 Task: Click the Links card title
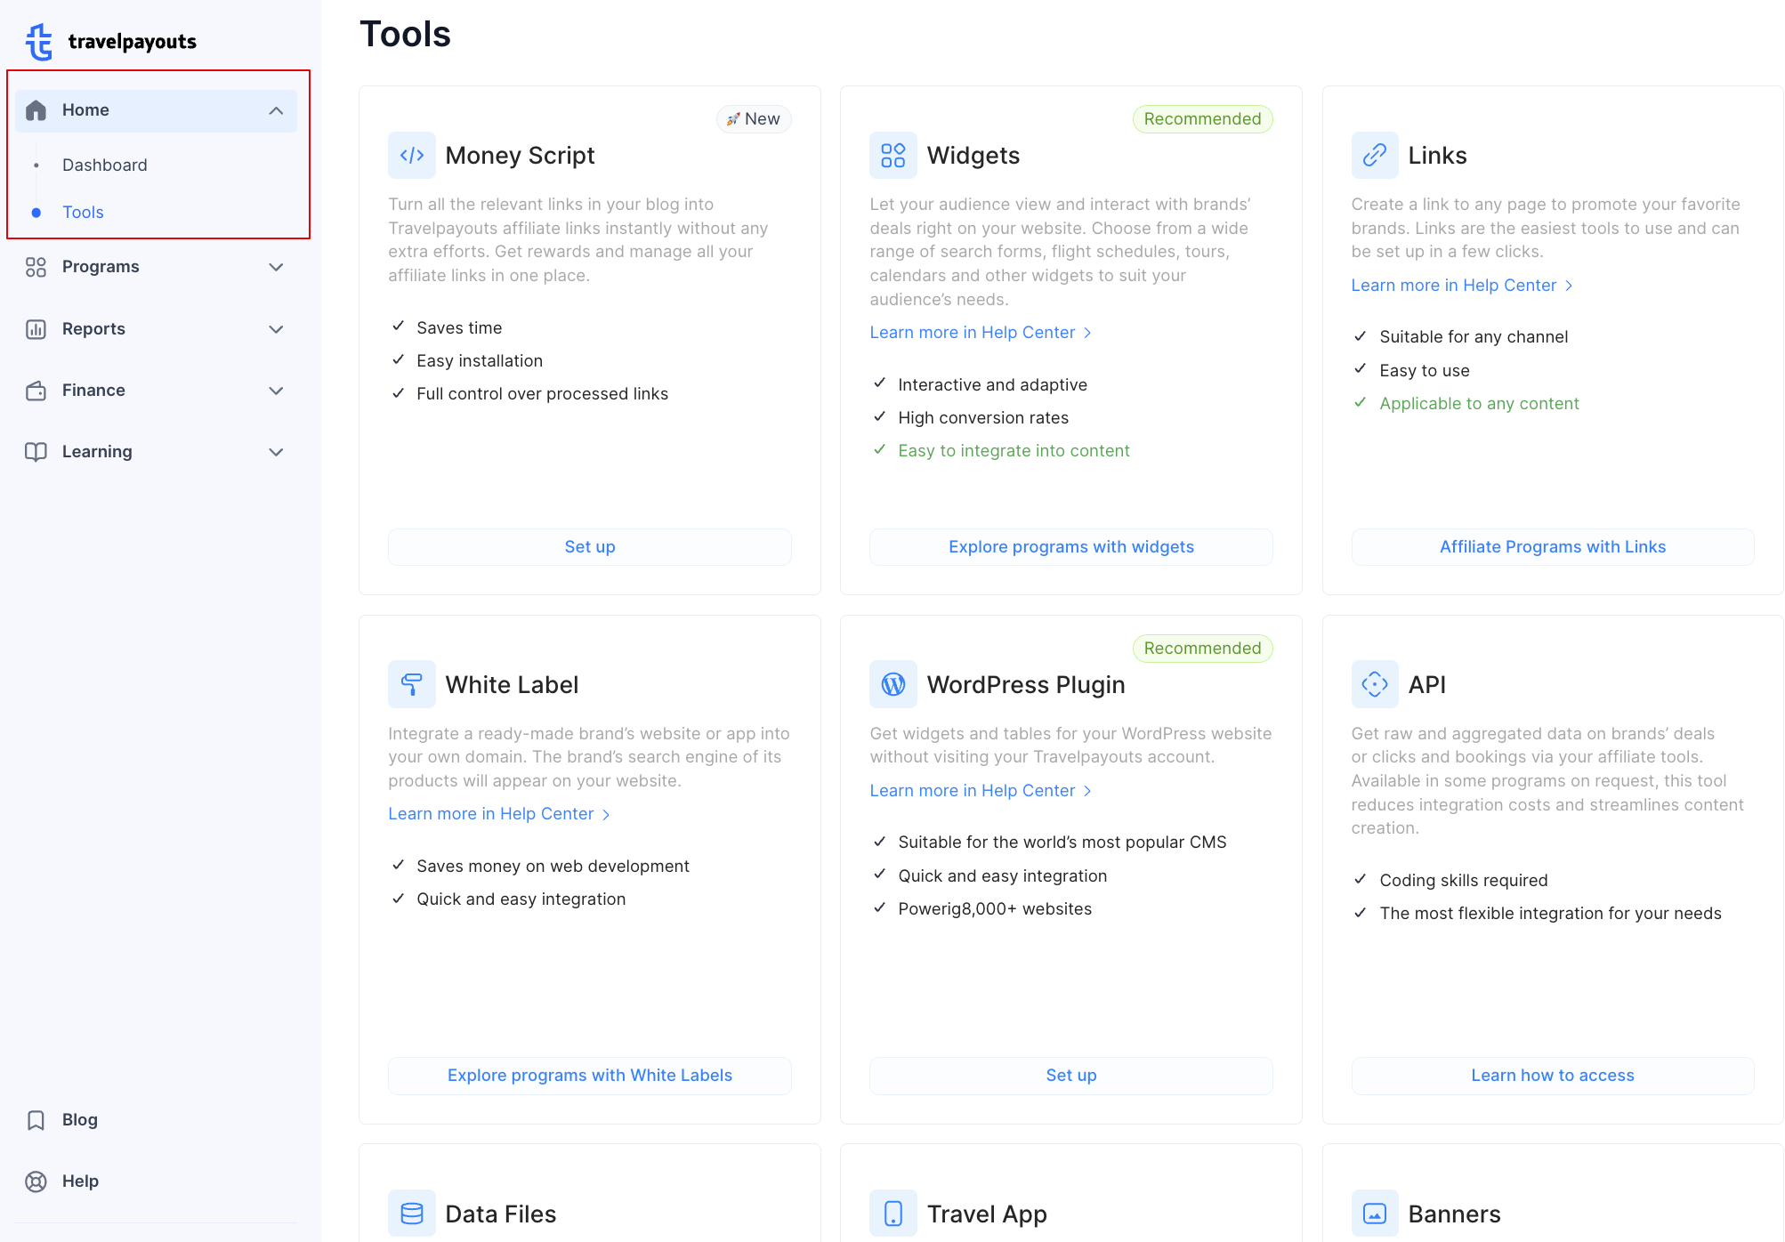coord(1437,156)
